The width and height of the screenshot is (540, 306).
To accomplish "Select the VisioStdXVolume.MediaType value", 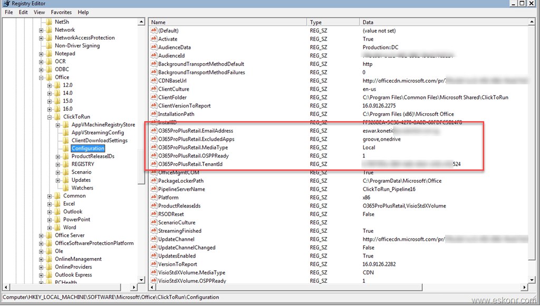I will point(191,272).
